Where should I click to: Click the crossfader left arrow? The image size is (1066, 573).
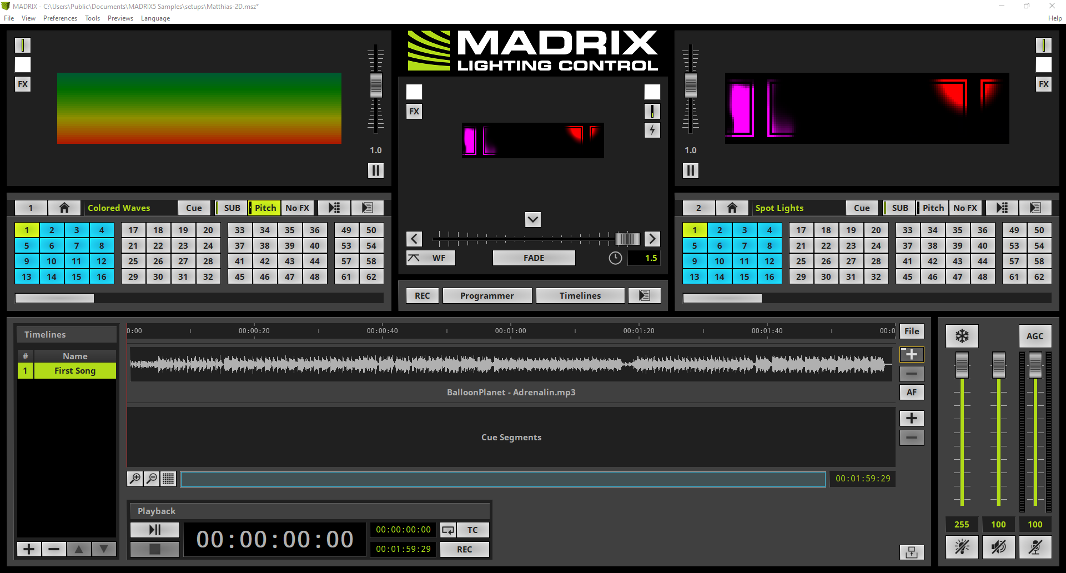(414, 239)
